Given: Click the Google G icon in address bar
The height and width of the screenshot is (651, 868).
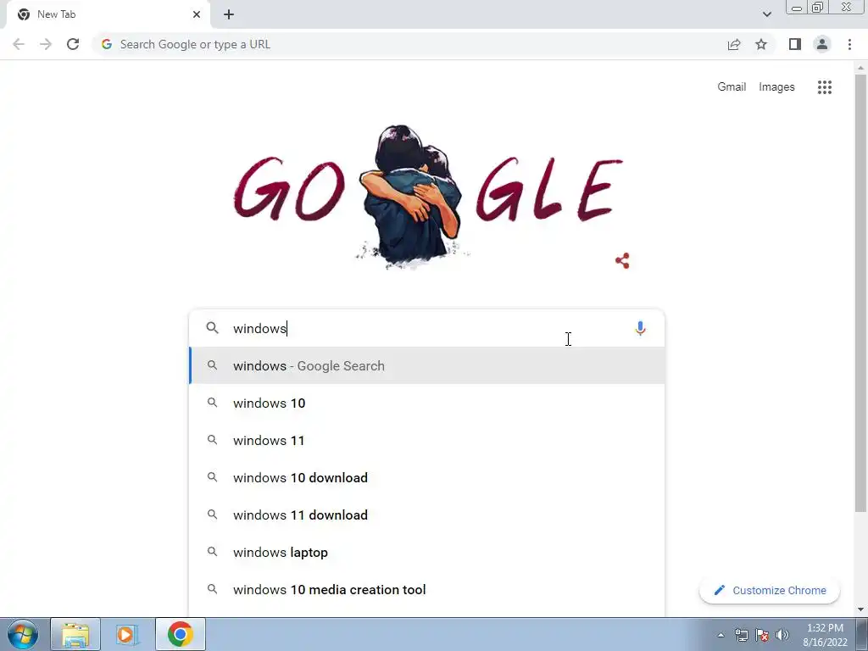Looking at the screenshot, I should [x=107, y=44].
